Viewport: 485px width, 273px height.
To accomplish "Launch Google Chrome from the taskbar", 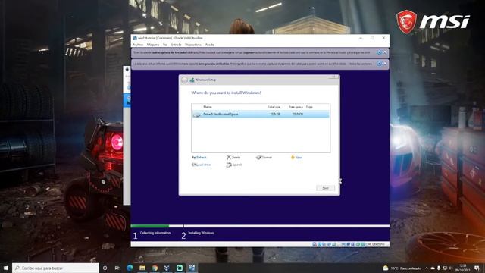I will point(155,268).
